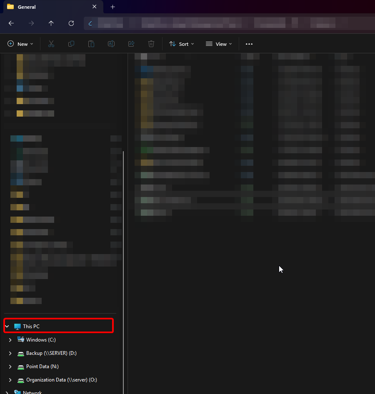This screenshot has height=394, width=375.
Task: Open the View layout dropdown
Action: click(x=219, y=44)
